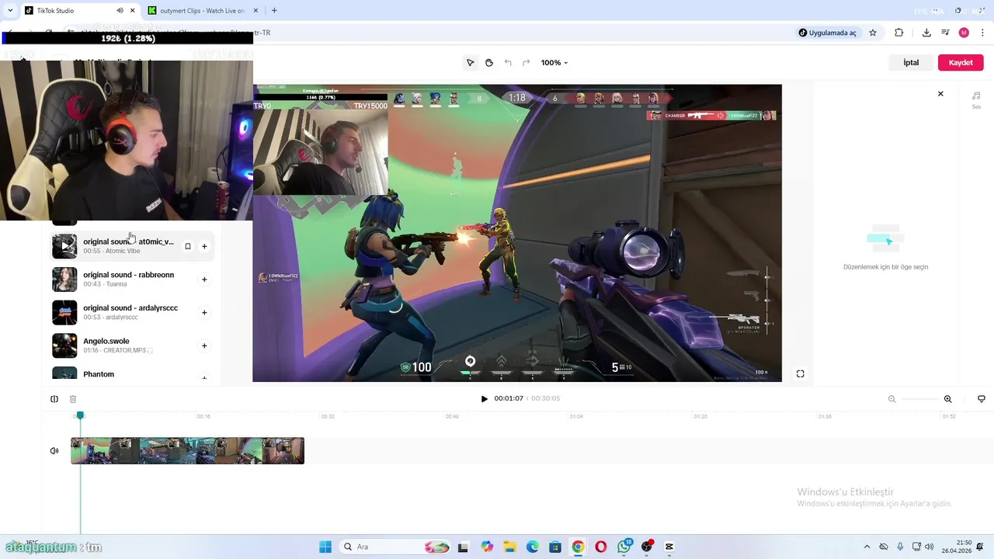This screenshot has width=994, height=559.
Task: Select the rabbreonn sound thumbnail
Action: pyautogui.click(x=64, y=279)
